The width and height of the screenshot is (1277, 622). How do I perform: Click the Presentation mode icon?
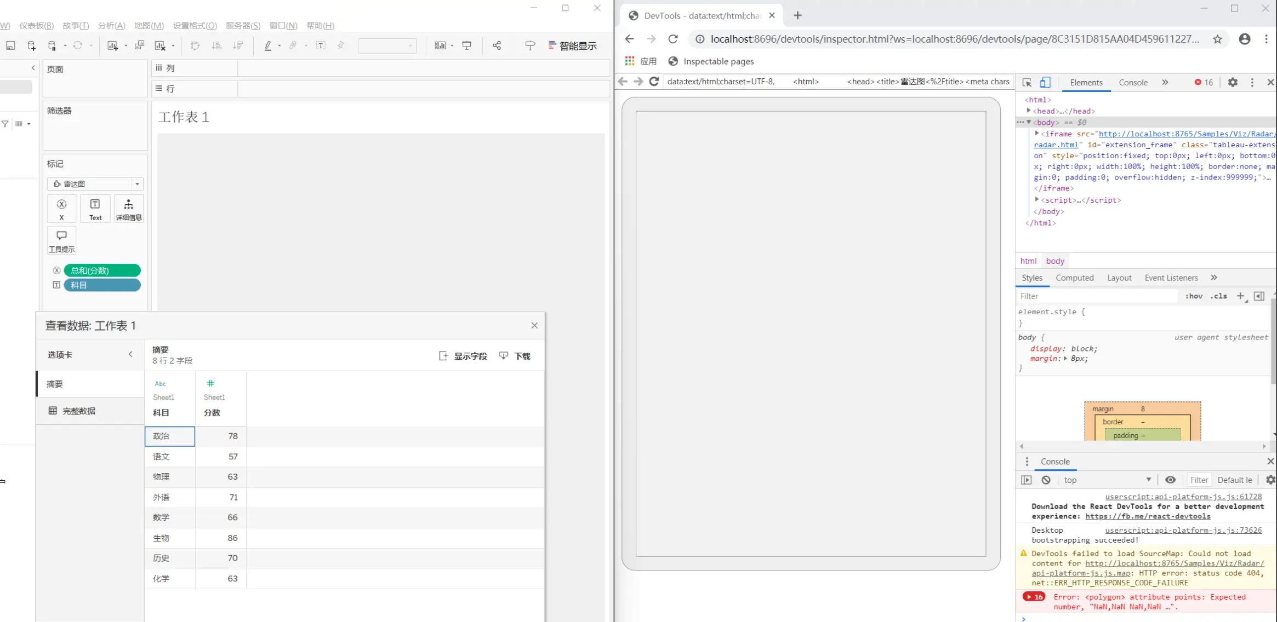(x=467, y=45)
